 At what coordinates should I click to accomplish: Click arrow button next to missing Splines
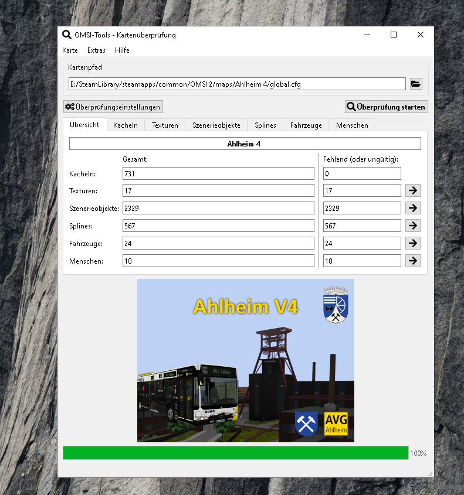click(413, 226)
